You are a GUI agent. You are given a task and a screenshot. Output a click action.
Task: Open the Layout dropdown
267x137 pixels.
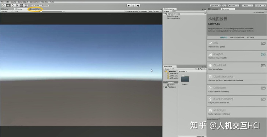(x=260, y=5)
